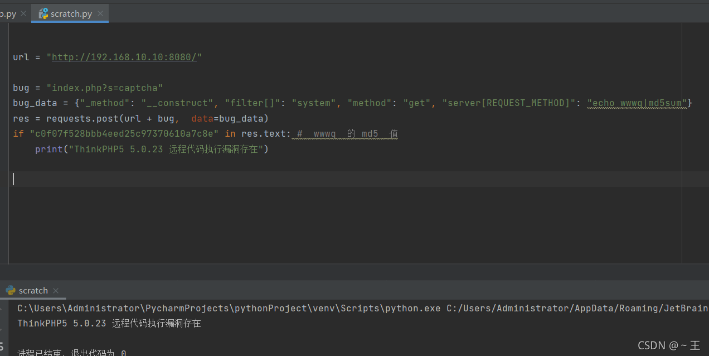709x356 pixels.
Task: Close the scratch.py editor tab
Action: [101, 14]
